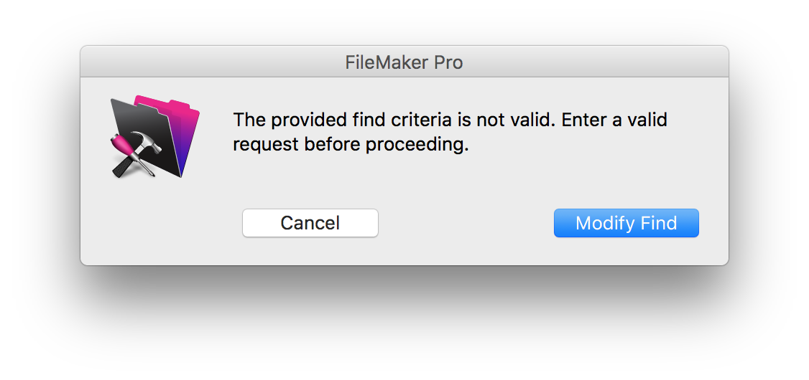Click the word "proceeding." in the message
Screen dimensions: 809x380
(417, 144)
